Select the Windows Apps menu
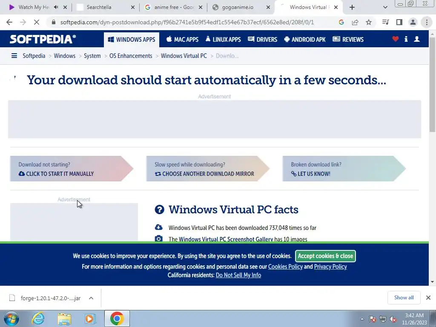The width and height of the screenshot is (436, 327). point(132,40)
